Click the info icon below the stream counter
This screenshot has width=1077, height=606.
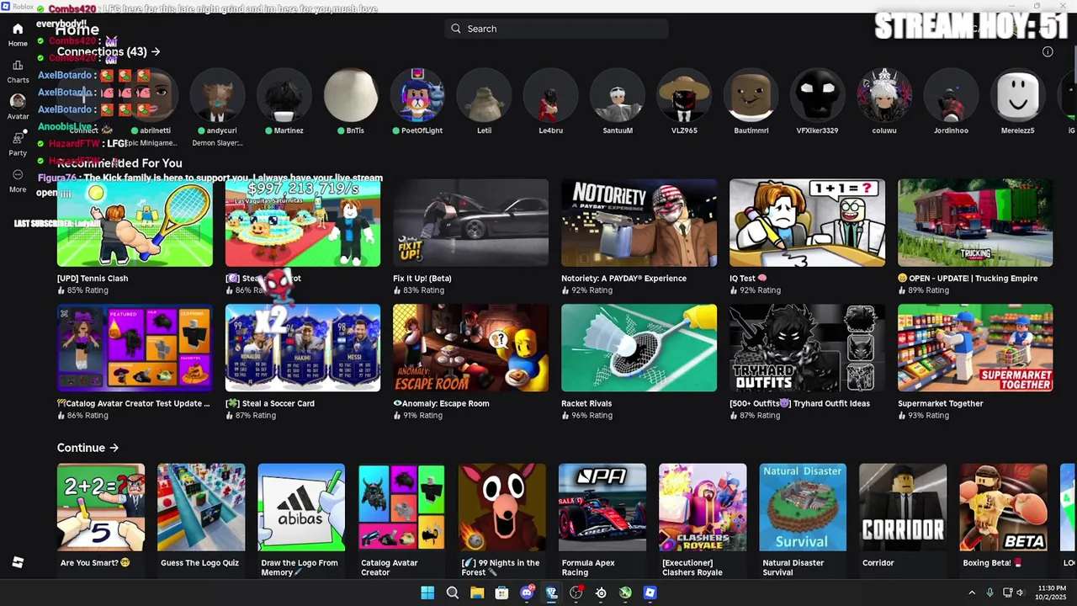(1048, 51)
